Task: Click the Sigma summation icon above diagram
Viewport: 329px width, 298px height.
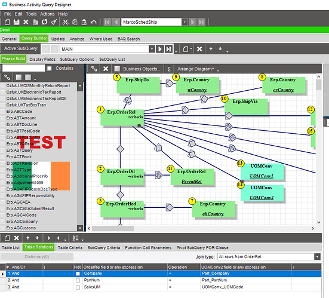Action: (169, 69)
